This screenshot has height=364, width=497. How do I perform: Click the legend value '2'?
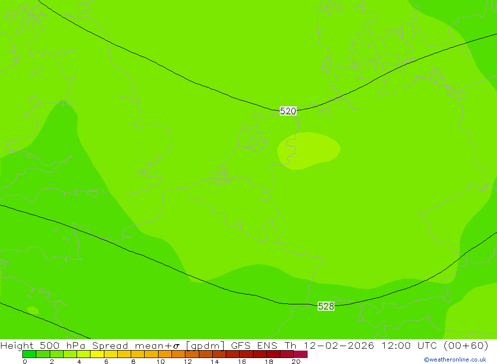coord(52,362)
